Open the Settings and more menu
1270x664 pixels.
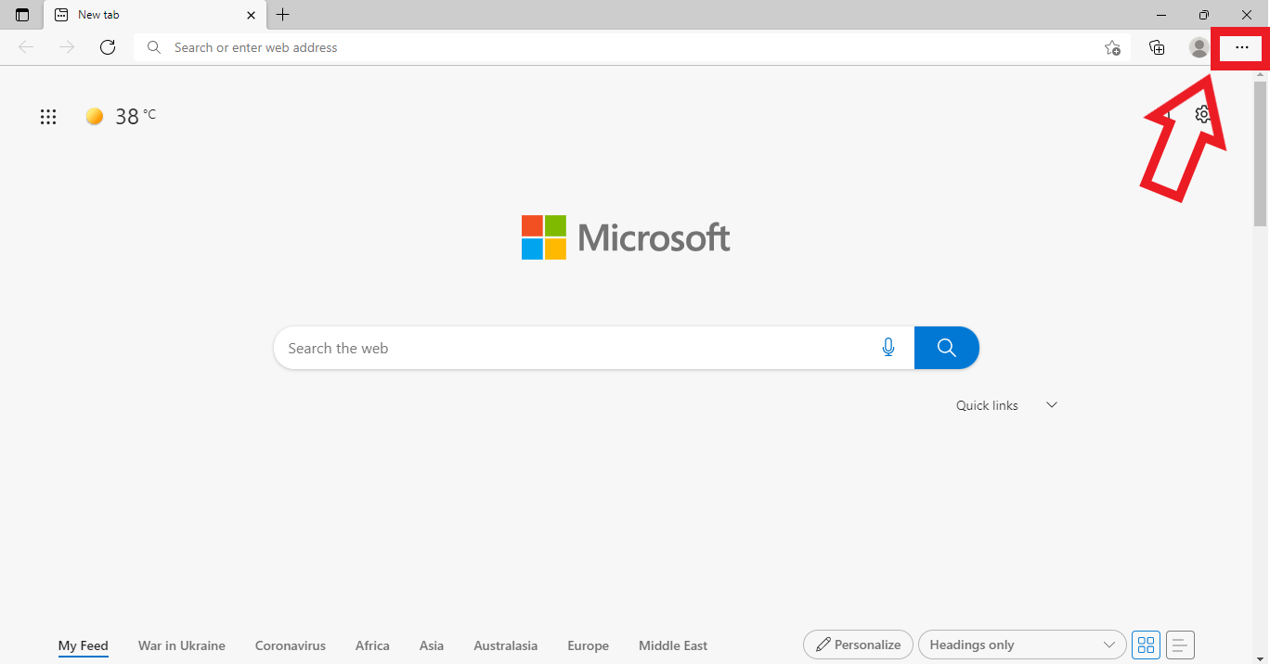[x=1241, y=47]
